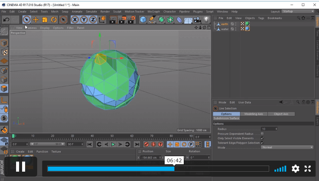319x181 pixels.
Task: Open the deformer objects icon
Action: coord(179,20)
